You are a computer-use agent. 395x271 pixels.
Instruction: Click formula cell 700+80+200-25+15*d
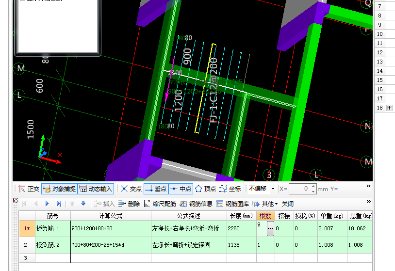point(111,245)
